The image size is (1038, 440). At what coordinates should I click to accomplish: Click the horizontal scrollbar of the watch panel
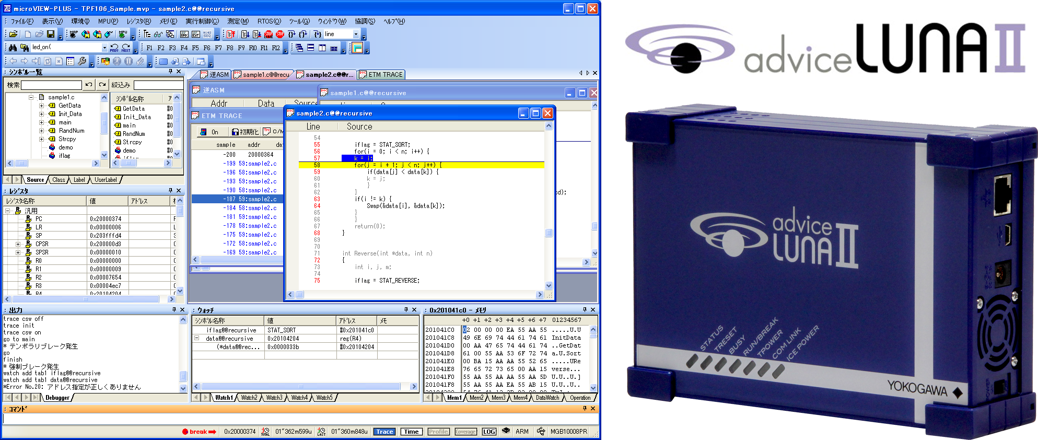(x=305, y=387)
